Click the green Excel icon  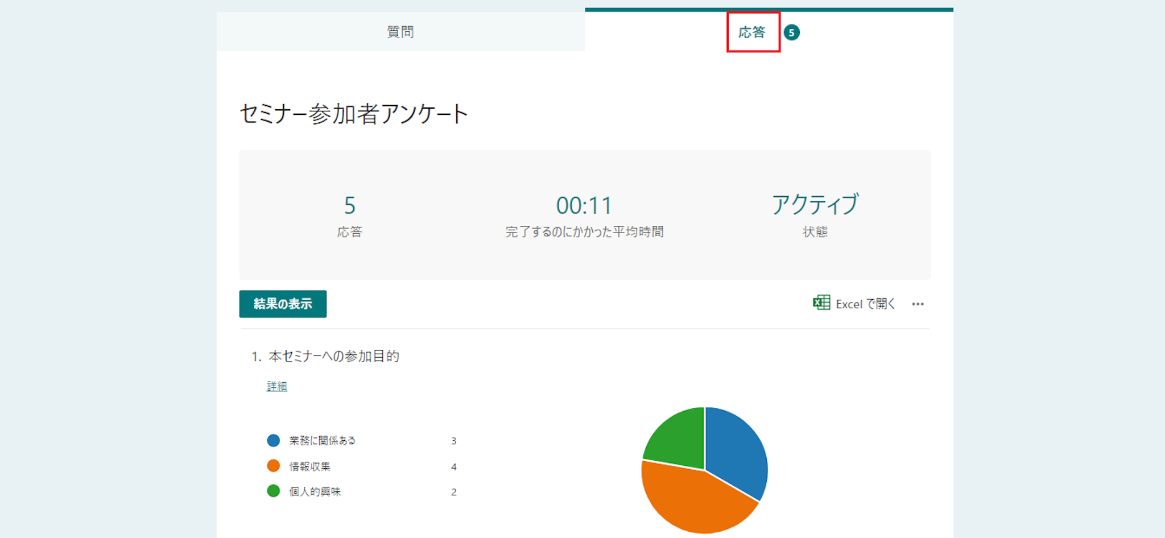pyautogui.click(x=821, y=303)
